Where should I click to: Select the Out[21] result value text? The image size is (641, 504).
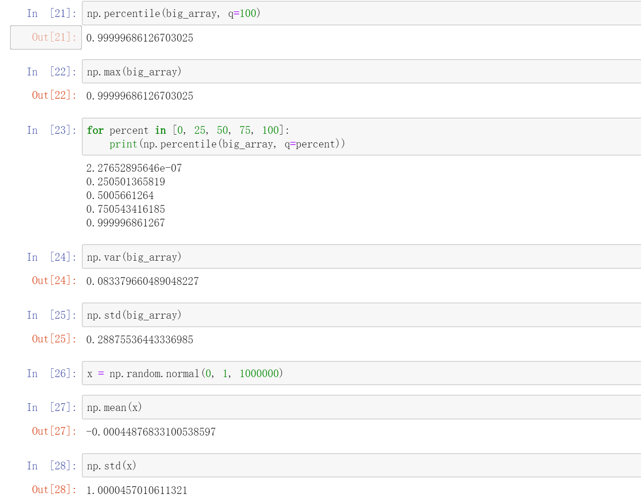coord(139,38)
